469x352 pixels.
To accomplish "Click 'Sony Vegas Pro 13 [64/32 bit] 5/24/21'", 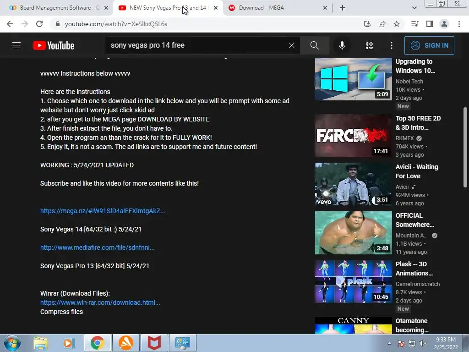I will click(x=95, y=266).
